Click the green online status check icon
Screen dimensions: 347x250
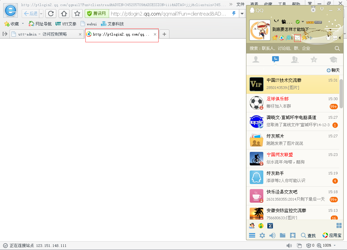coord(298,22)
